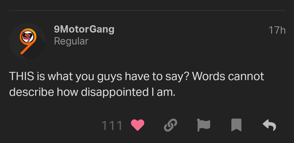This screenshot has width=294, height=143.
Task: Start a reply with the curved arrow
Action: [x=269, y=125]
